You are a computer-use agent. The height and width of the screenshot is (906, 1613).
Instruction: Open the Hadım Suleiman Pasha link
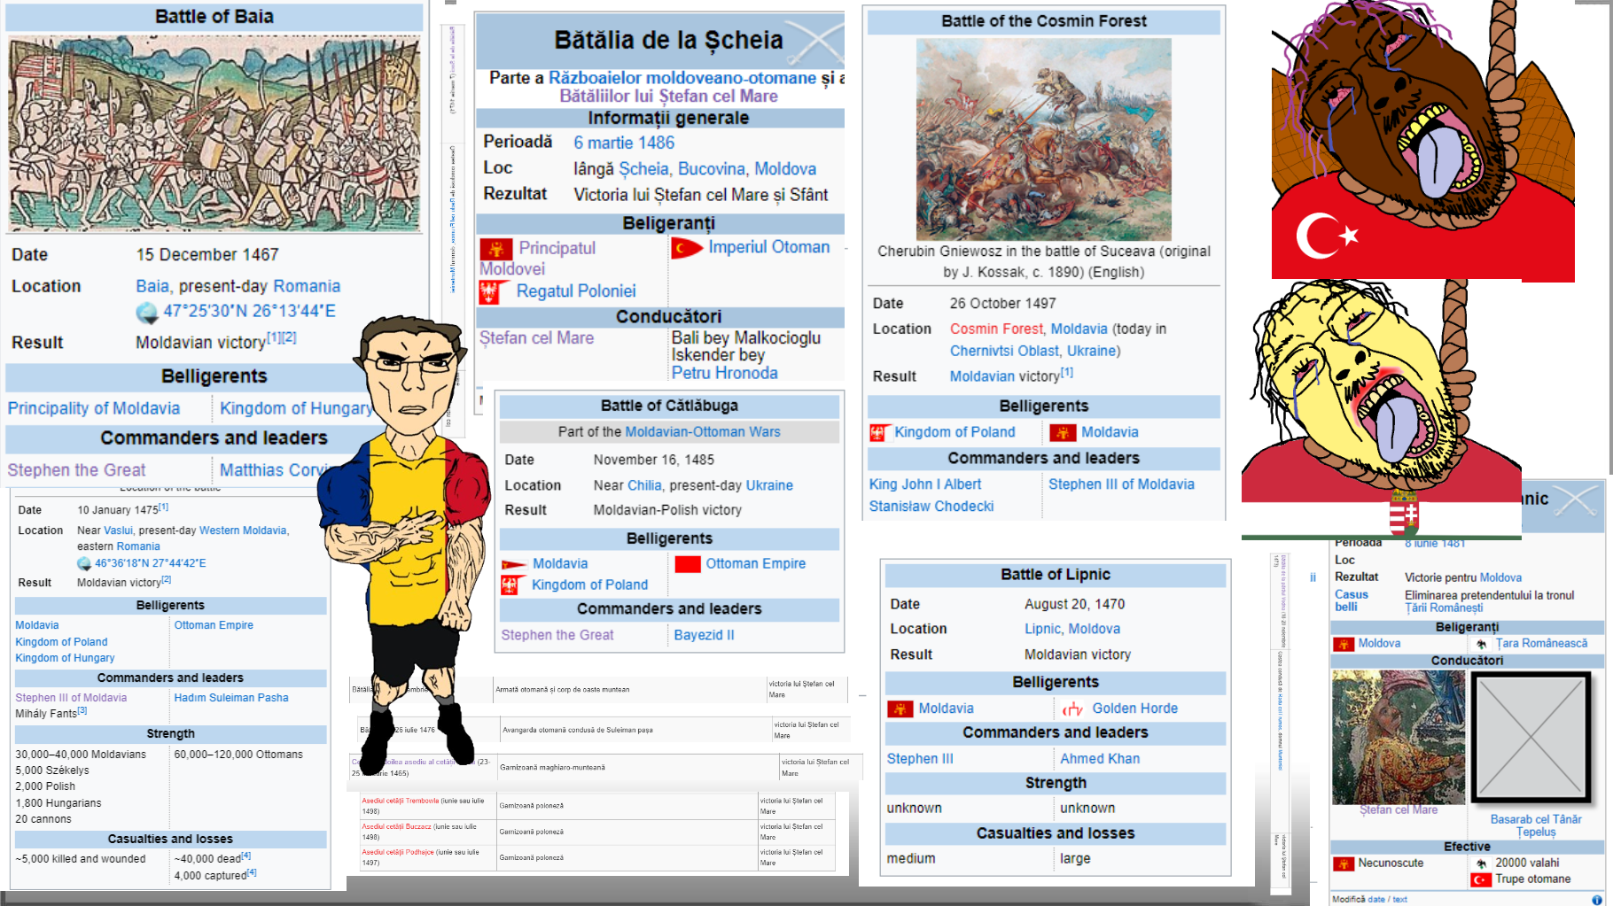click(x=231, y=698)
